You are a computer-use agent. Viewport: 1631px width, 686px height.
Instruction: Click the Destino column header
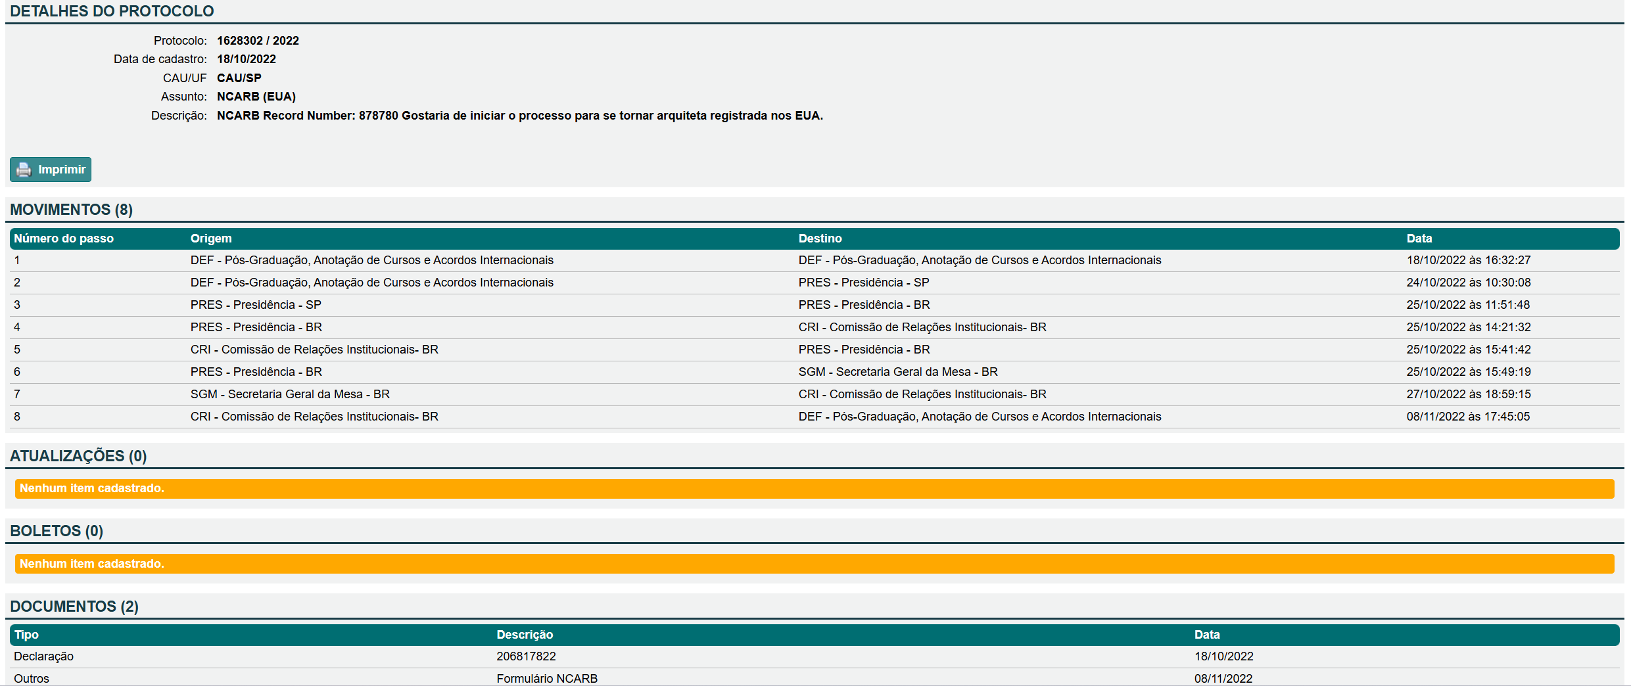click(820, 239)
